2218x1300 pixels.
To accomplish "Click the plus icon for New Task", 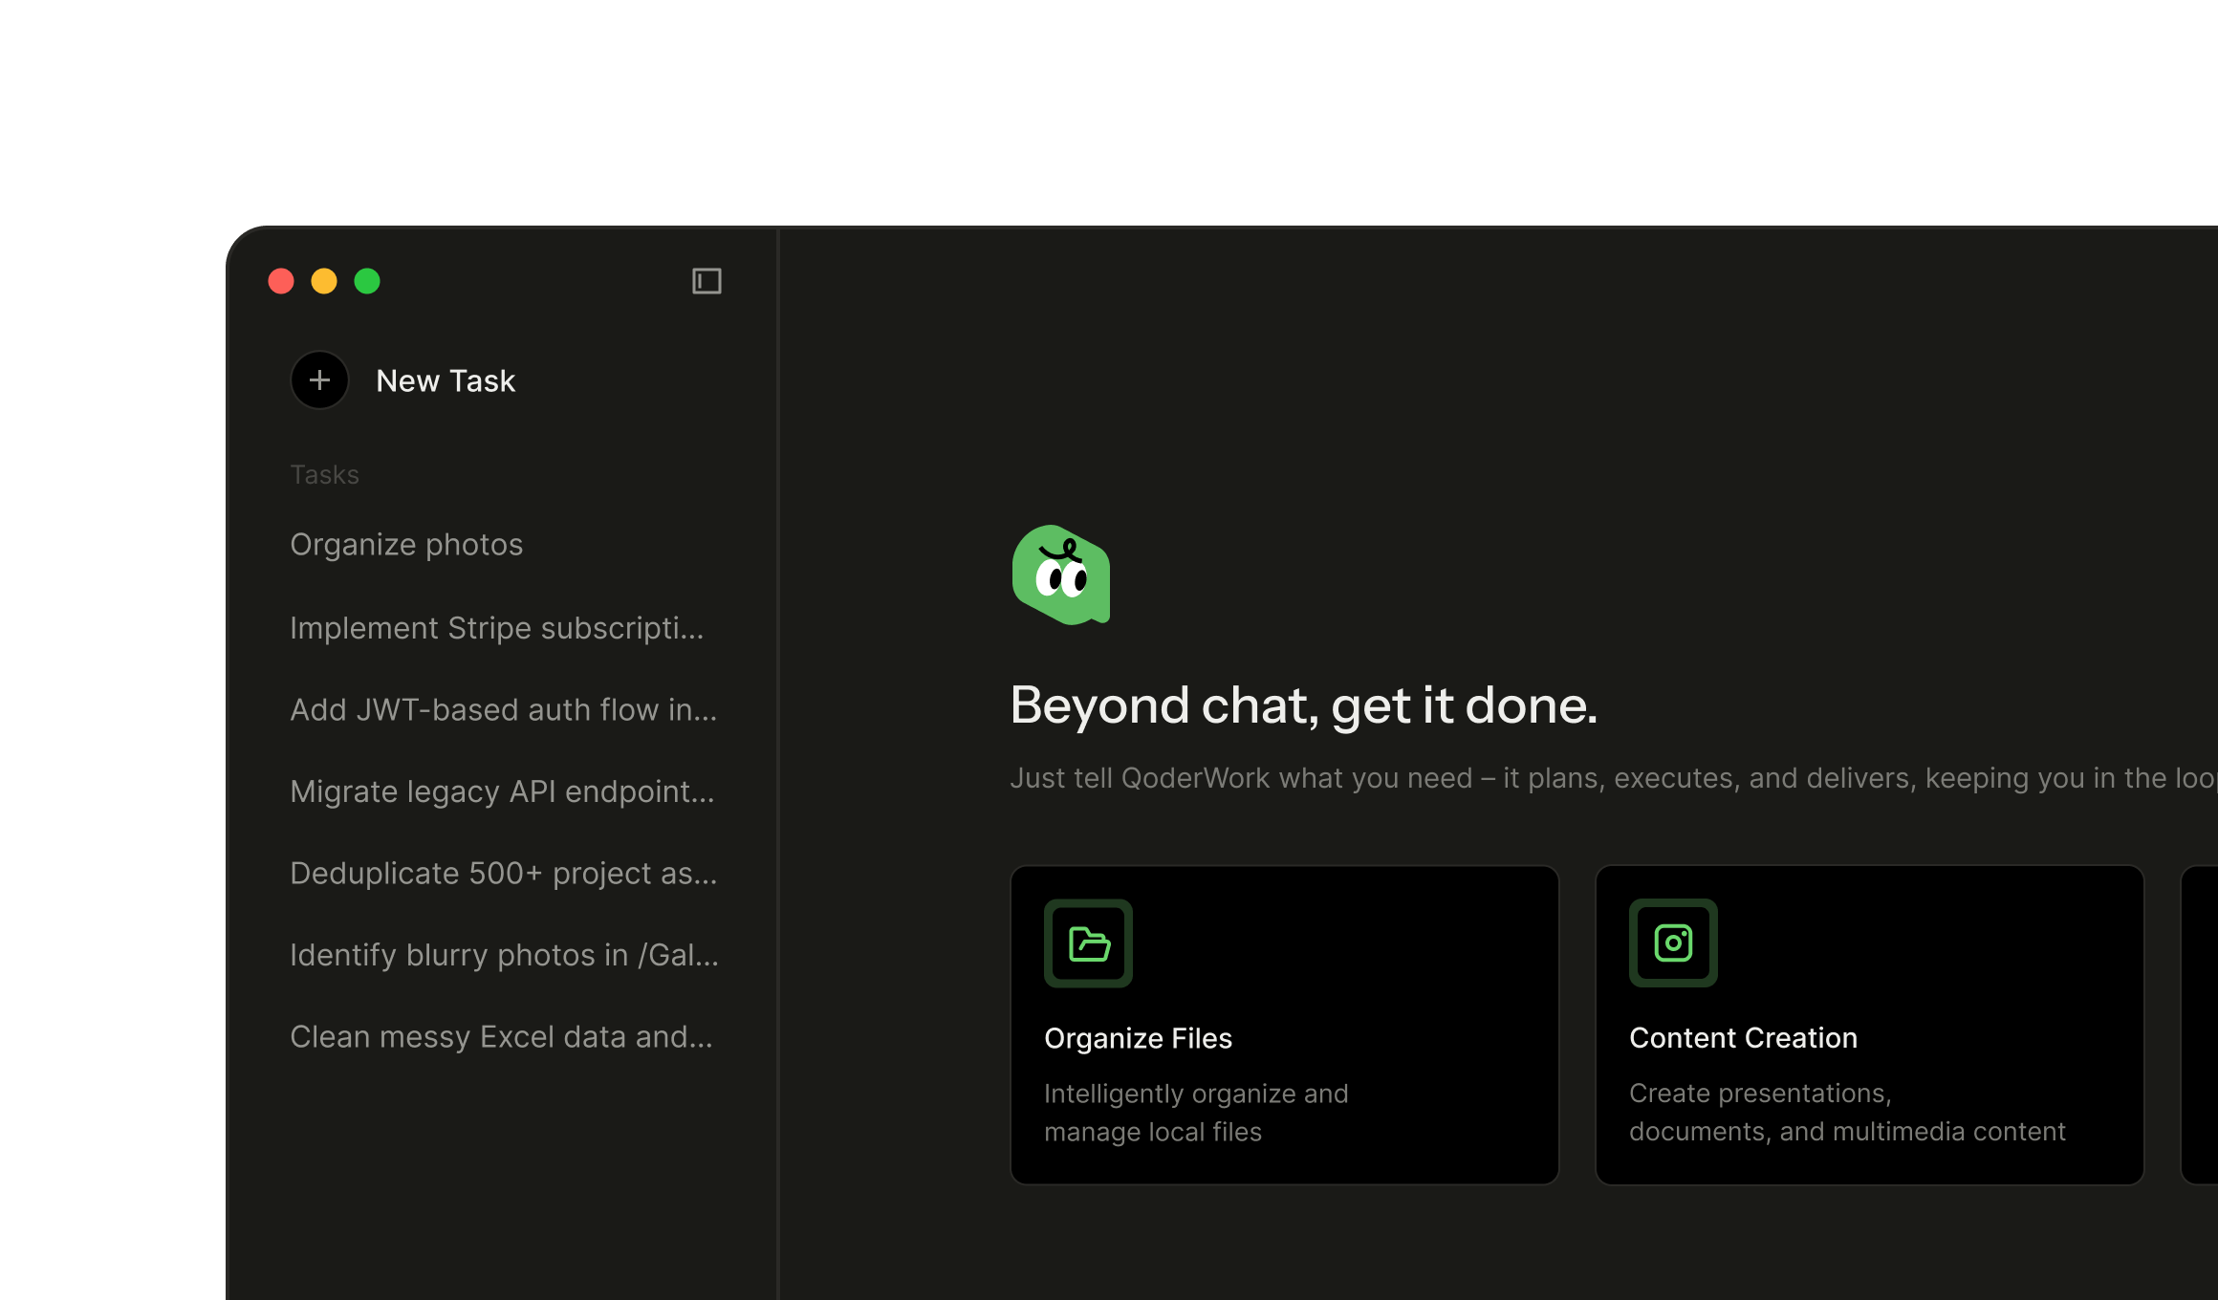I will click(x=319, y=380).
